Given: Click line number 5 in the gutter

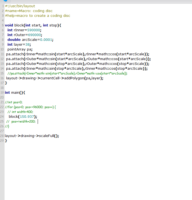Looking at the screenshot, I should pyautogui.click(x=3, y=25).
